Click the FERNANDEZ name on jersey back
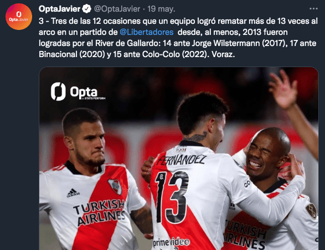 (181, 160)
